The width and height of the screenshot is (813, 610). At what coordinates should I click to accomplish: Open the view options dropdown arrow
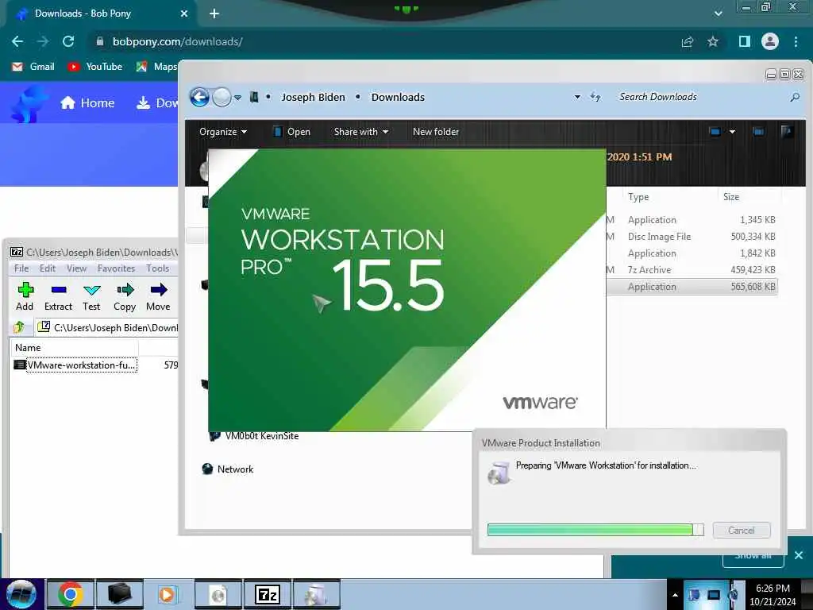(732, 132)
